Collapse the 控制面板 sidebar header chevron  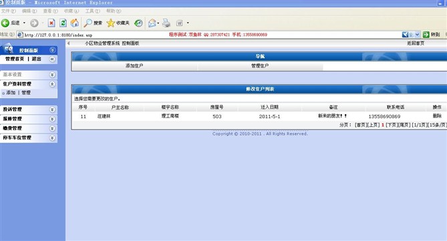53,50
